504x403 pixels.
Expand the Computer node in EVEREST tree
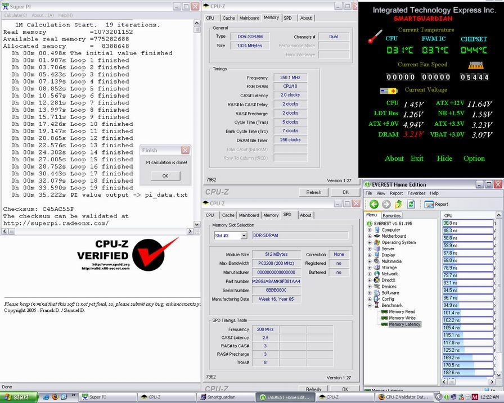click(370, 230)
